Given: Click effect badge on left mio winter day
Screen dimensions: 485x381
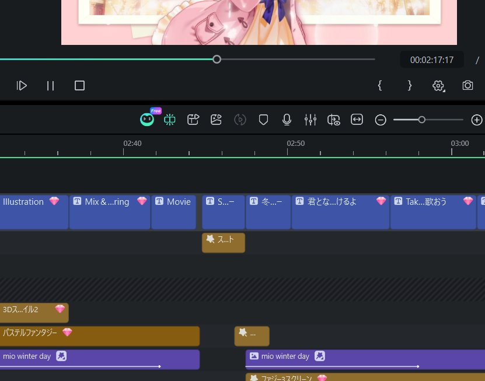Looking at the screenshot, I should coord(61,356).
